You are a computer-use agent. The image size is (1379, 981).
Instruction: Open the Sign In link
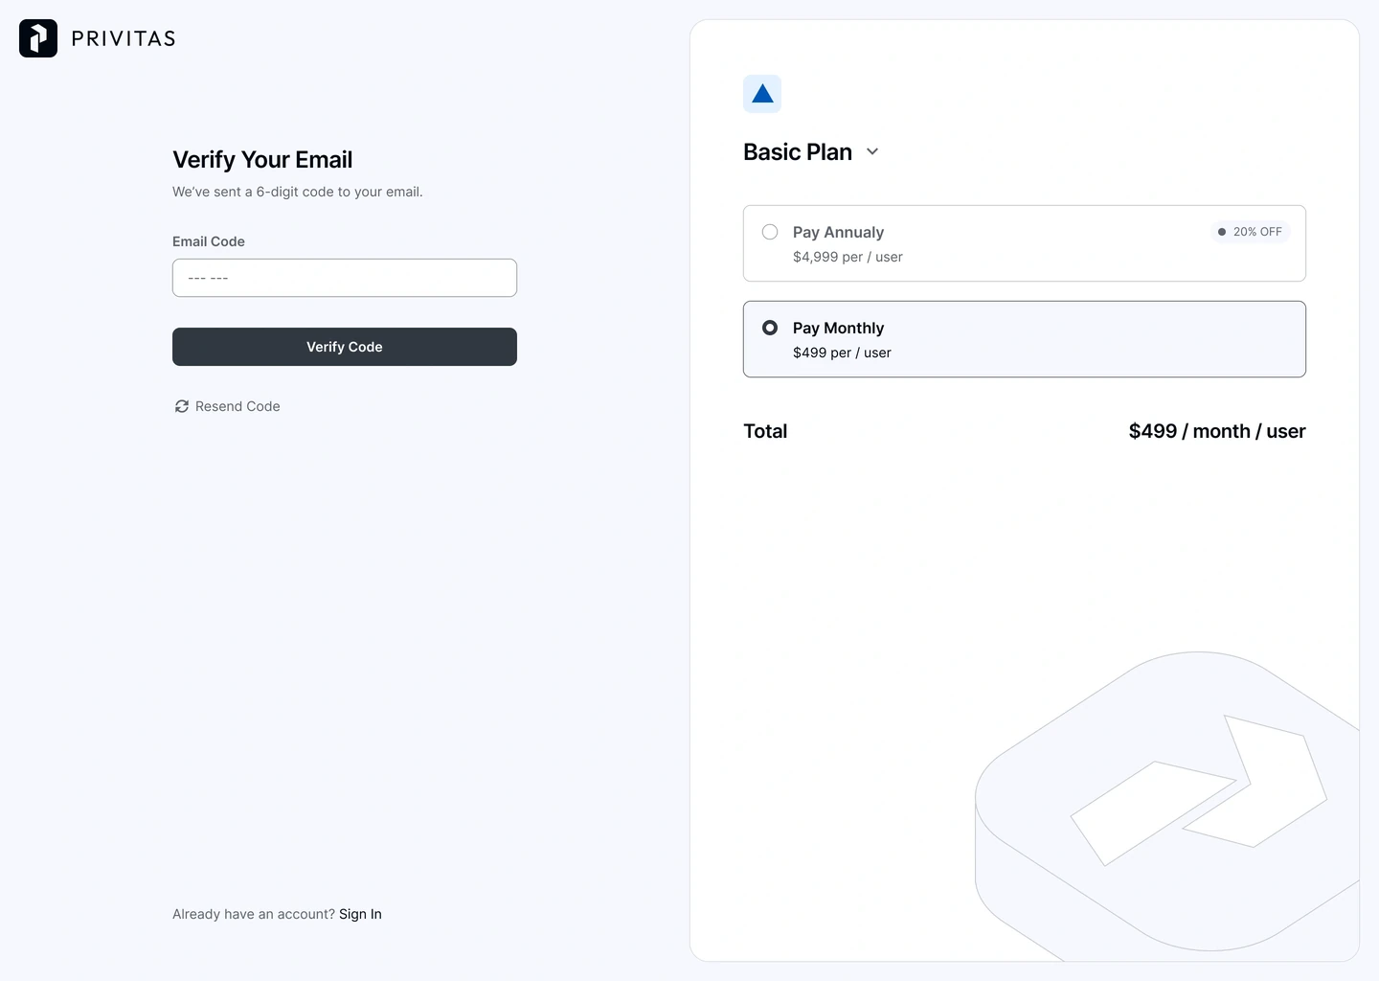pos(360,914)
